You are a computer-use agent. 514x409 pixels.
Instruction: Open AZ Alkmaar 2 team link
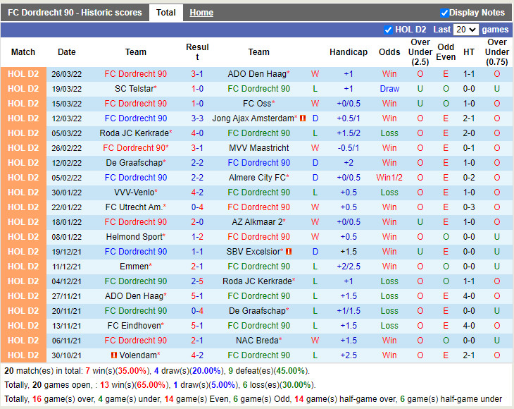tap(258, 222)
